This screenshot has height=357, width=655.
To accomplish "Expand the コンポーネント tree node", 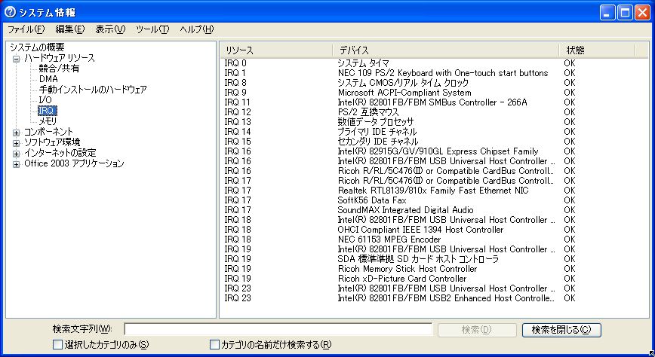I will tap(17, 132).
